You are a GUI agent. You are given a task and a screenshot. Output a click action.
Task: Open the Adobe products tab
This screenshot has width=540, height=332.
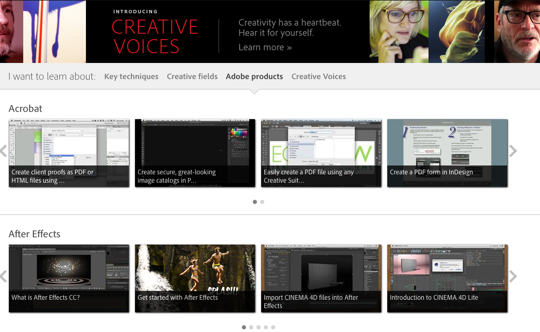click(x=254, y=76)
